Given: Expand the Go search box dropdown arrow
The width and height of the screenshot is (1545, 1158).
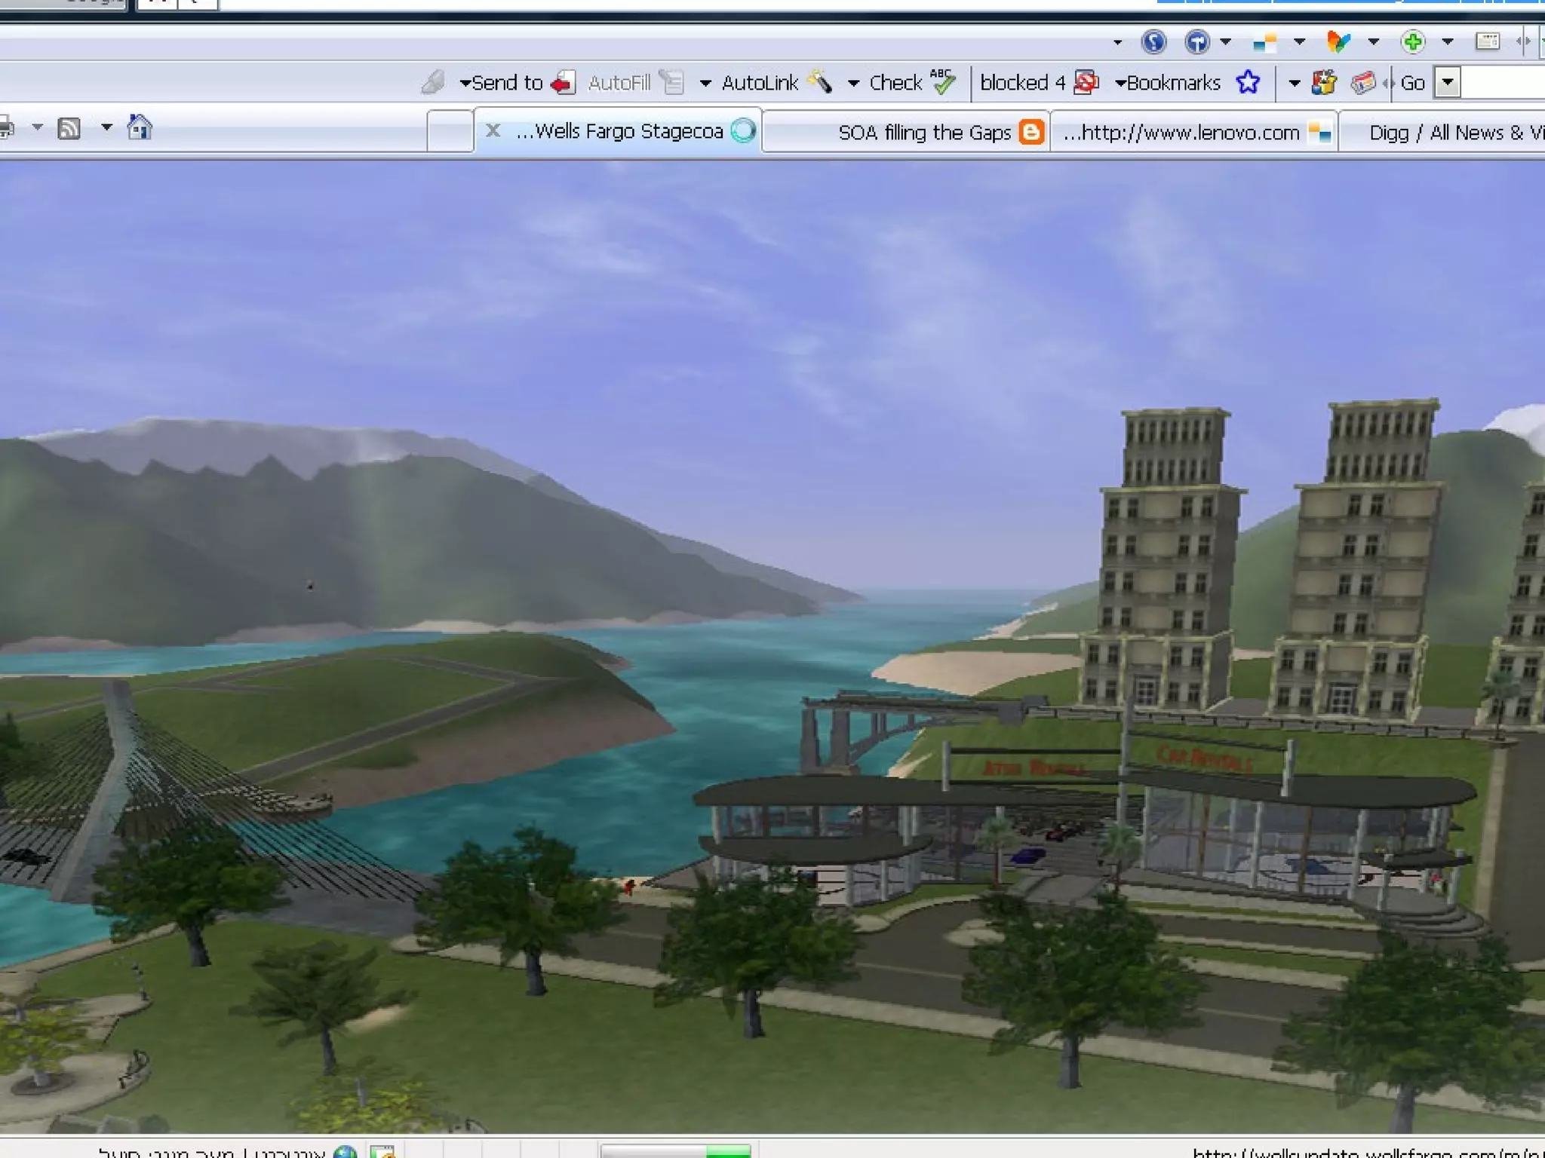Looking at the screenshot, I should click(x=1448, y=82).
